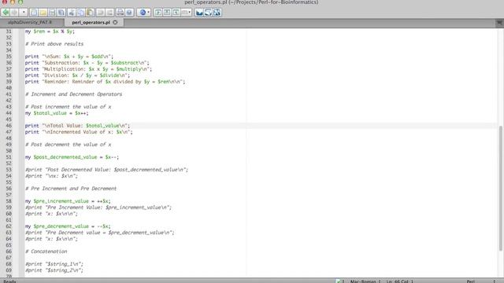The image size is (504, 283).
Task: Click the green Back arrow in toolbar
Action: (6, 13)
